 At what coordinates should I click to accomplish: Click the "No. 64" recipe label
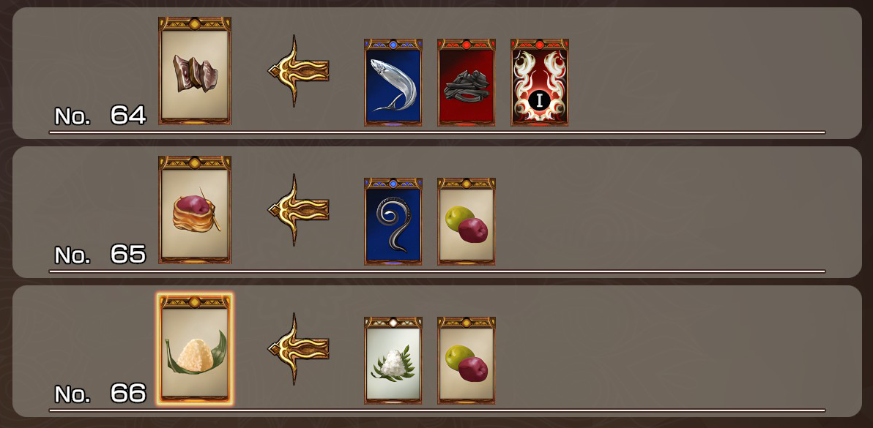pyautogui.click(x=100, y=116)
